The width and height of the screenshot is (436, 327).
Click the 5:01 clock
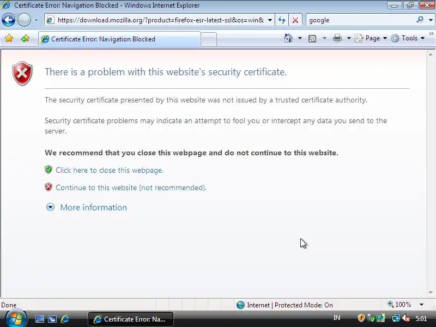(421, 318)
